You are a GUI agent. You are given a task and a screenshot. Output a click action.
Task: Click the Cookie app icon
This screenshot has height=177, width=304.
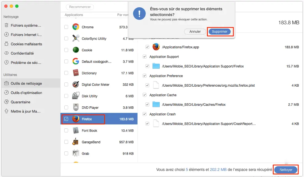pos(76,50)
